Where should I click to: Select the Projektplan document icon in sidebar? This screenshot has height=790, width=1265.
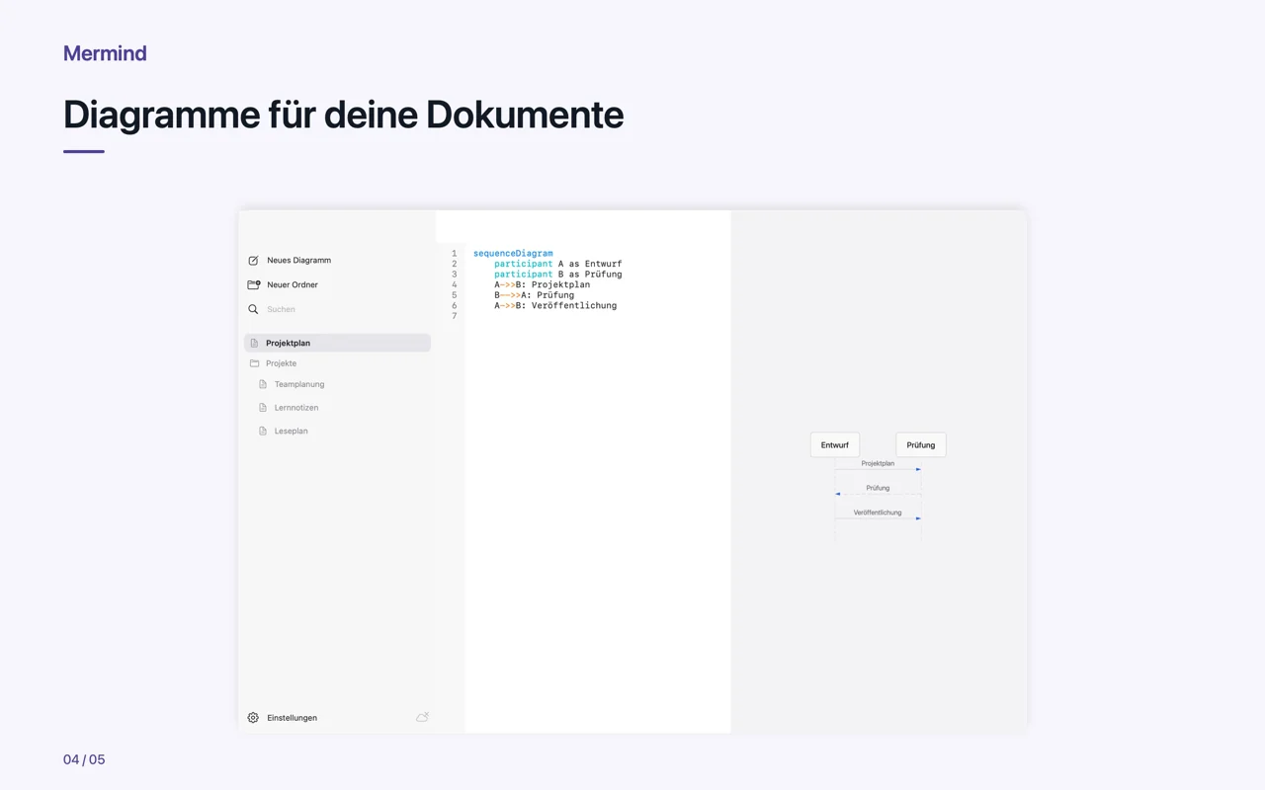click(x=254, y=343)
